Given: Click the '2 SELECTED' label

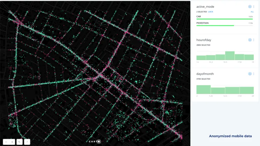Looking at the screenshot, I should pos(201,12).
